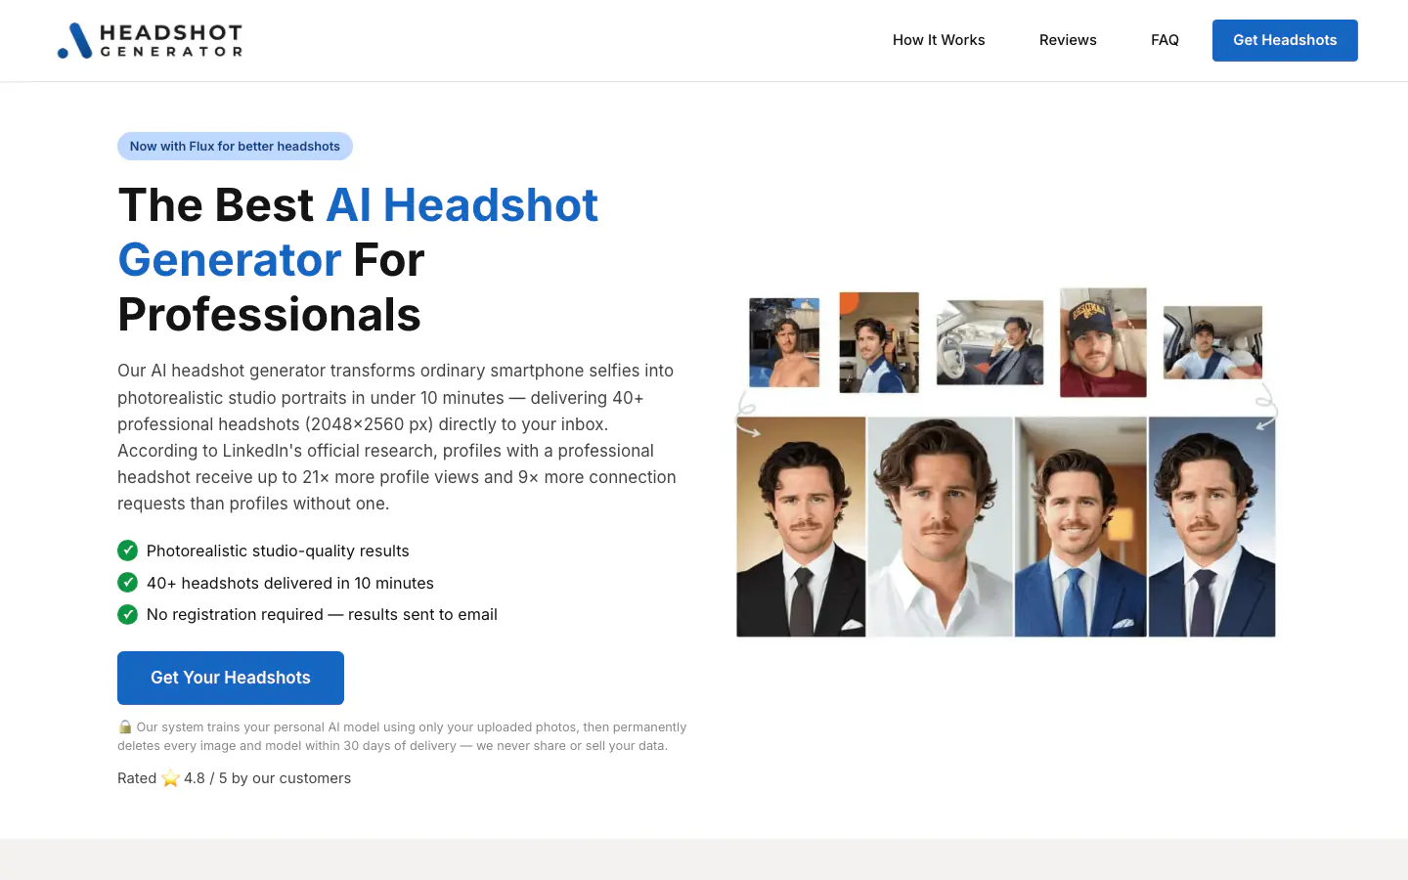Click the blue 'AI Headshot' heading text
1408x880 pixels.
[x=462, y=205]
